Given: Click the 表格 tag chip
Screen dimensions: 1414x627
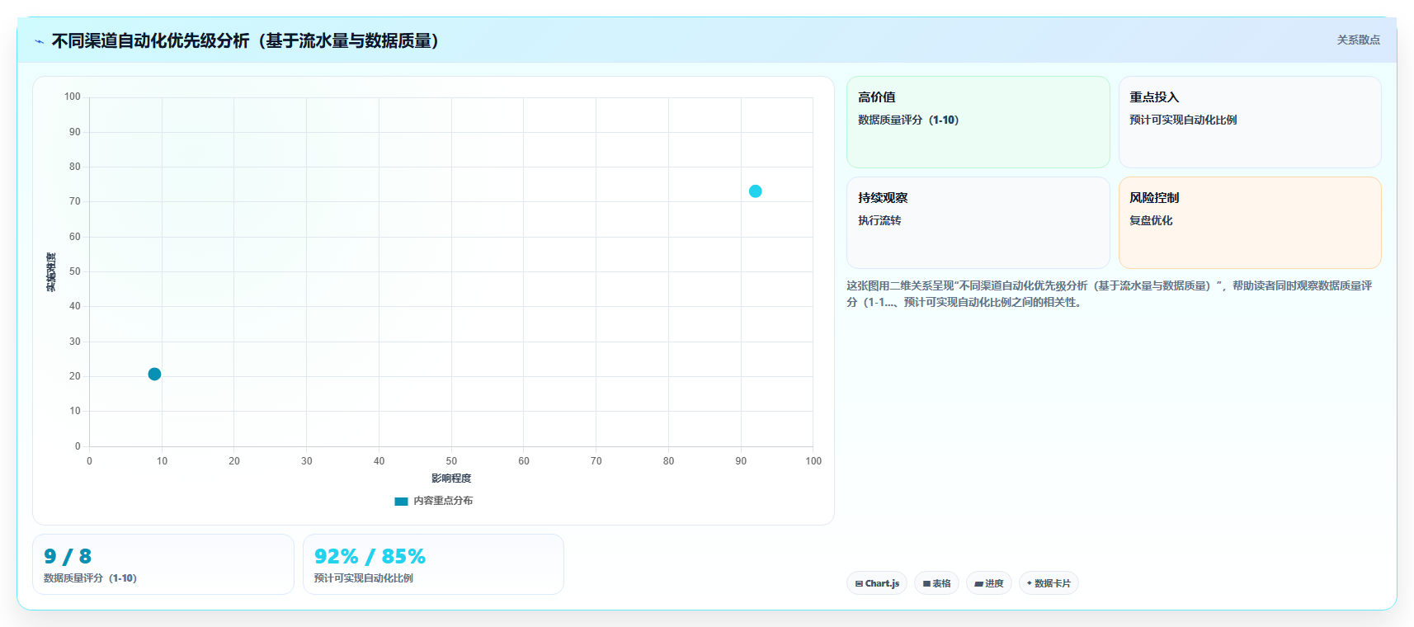Looking at the screenshot, I should click(936, 583).
